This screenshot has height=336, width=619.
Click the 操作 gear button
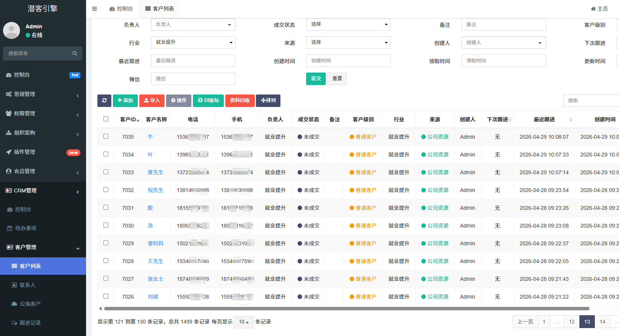pyautogui.click(x=179, y=101)
